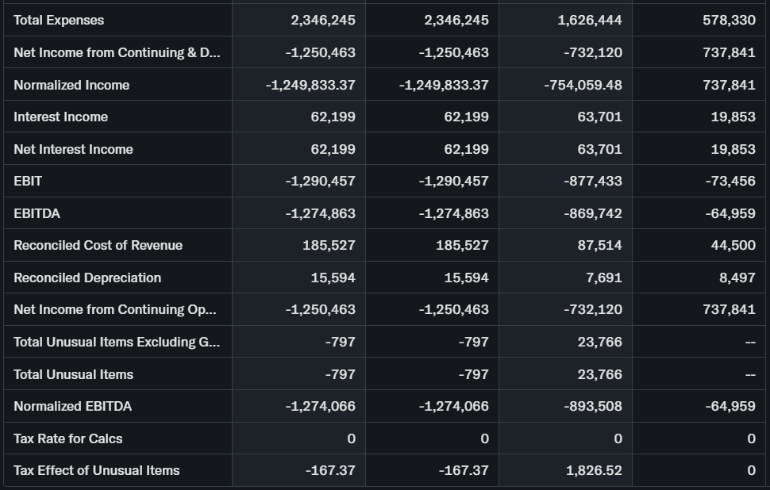This screenshot has height=490, width=770.
Task: Click the -73,456 EBIT value
Action: point(730,181)
